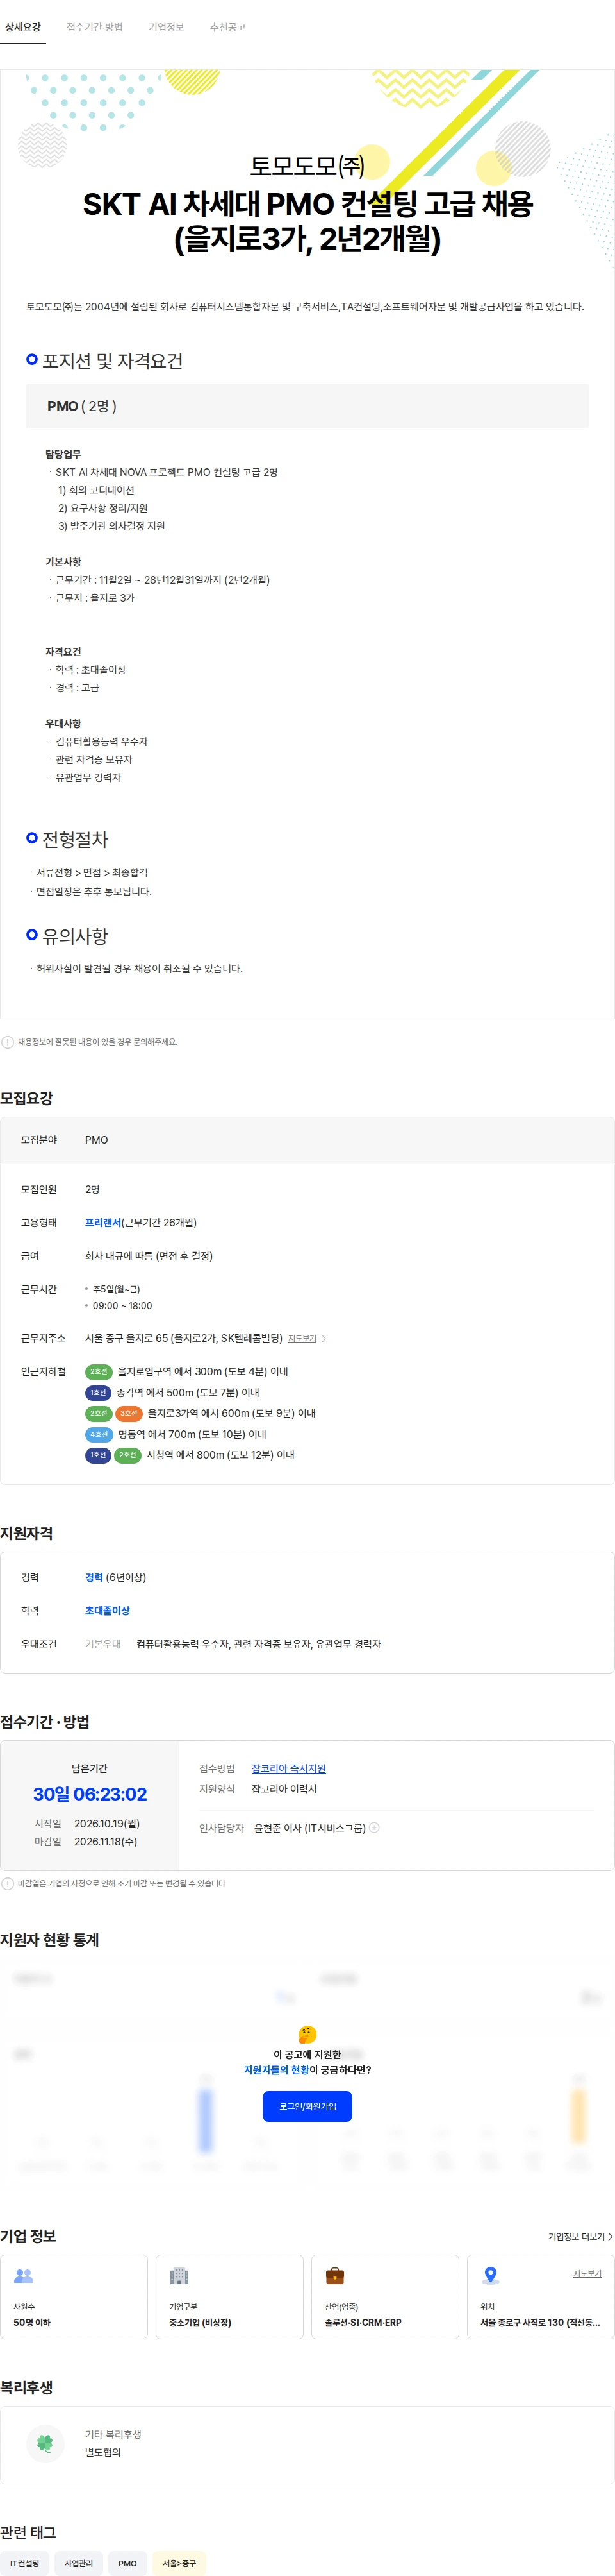Click the 3호선 badge for 을지로3가역
The image size is (615, 2576).
(x=129, y=1414)
